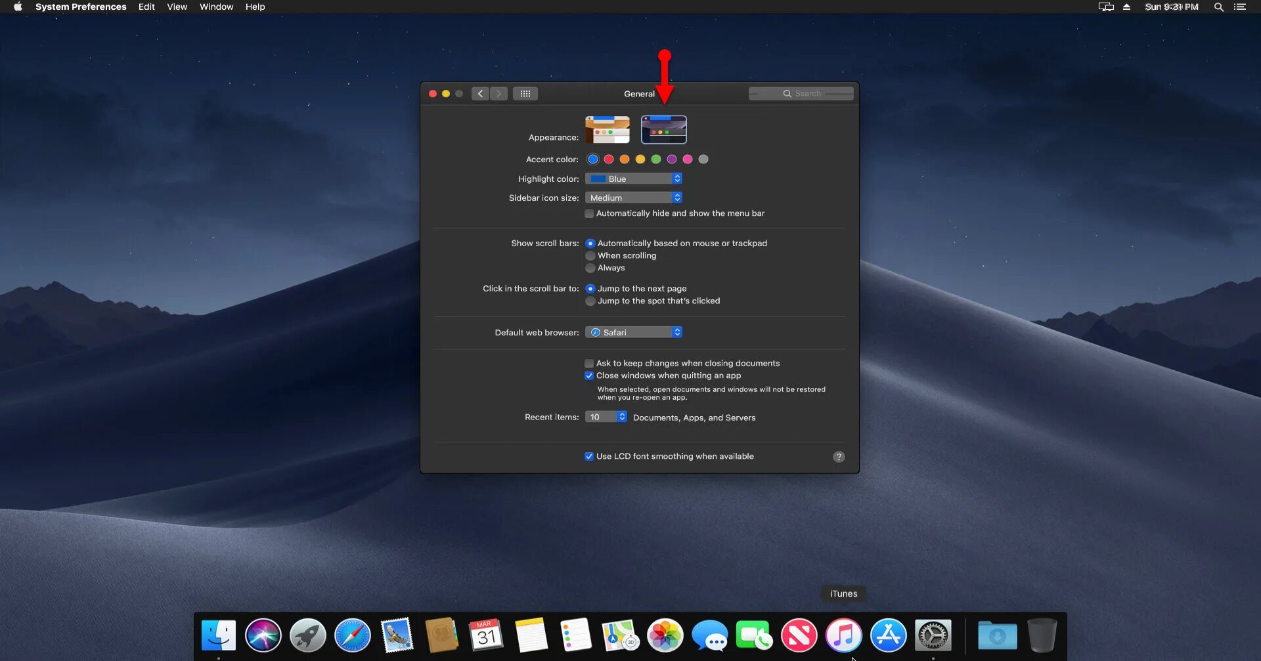1261x661 pixels.
Task: Open Recent items count dropdown
Action: [606, 417]
